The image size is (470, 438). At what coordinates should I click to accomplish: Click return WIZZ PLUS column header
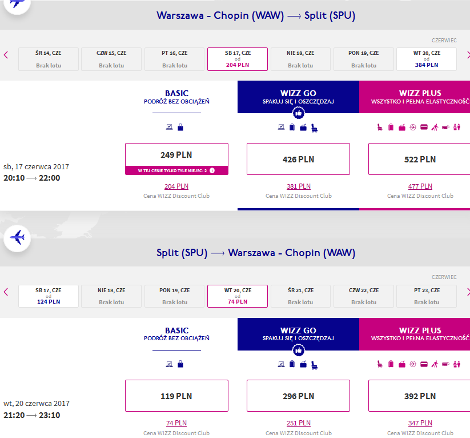coord(415,334)
